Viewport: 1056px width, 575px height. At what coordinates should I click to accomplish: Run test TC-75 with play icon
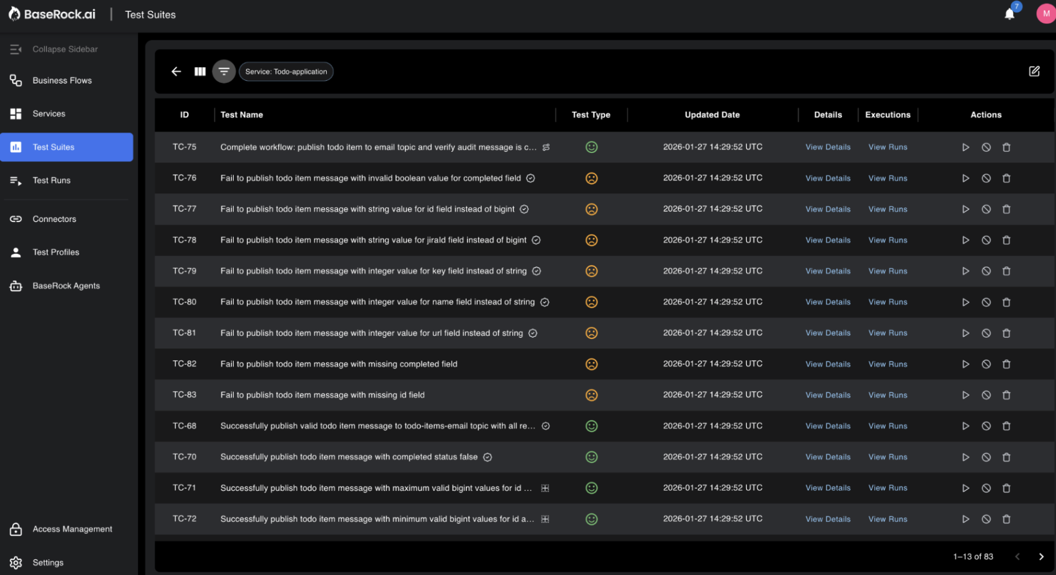click(965, 147)
